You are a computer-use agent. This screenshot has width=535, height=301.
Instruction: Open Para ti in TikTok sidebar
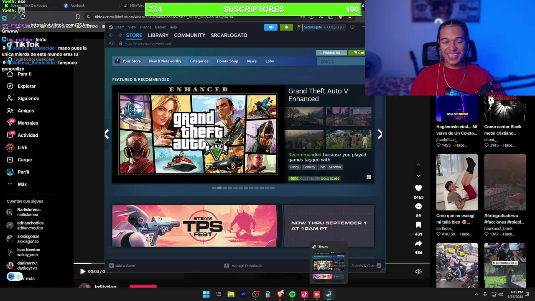(x=19, y=74)
